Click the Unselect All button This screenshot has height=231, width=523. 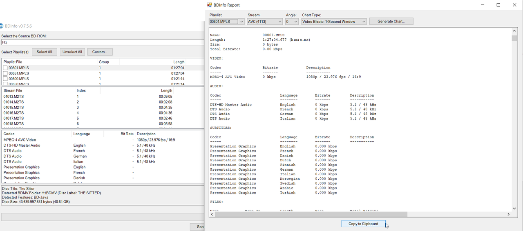(x=72, y=52)
